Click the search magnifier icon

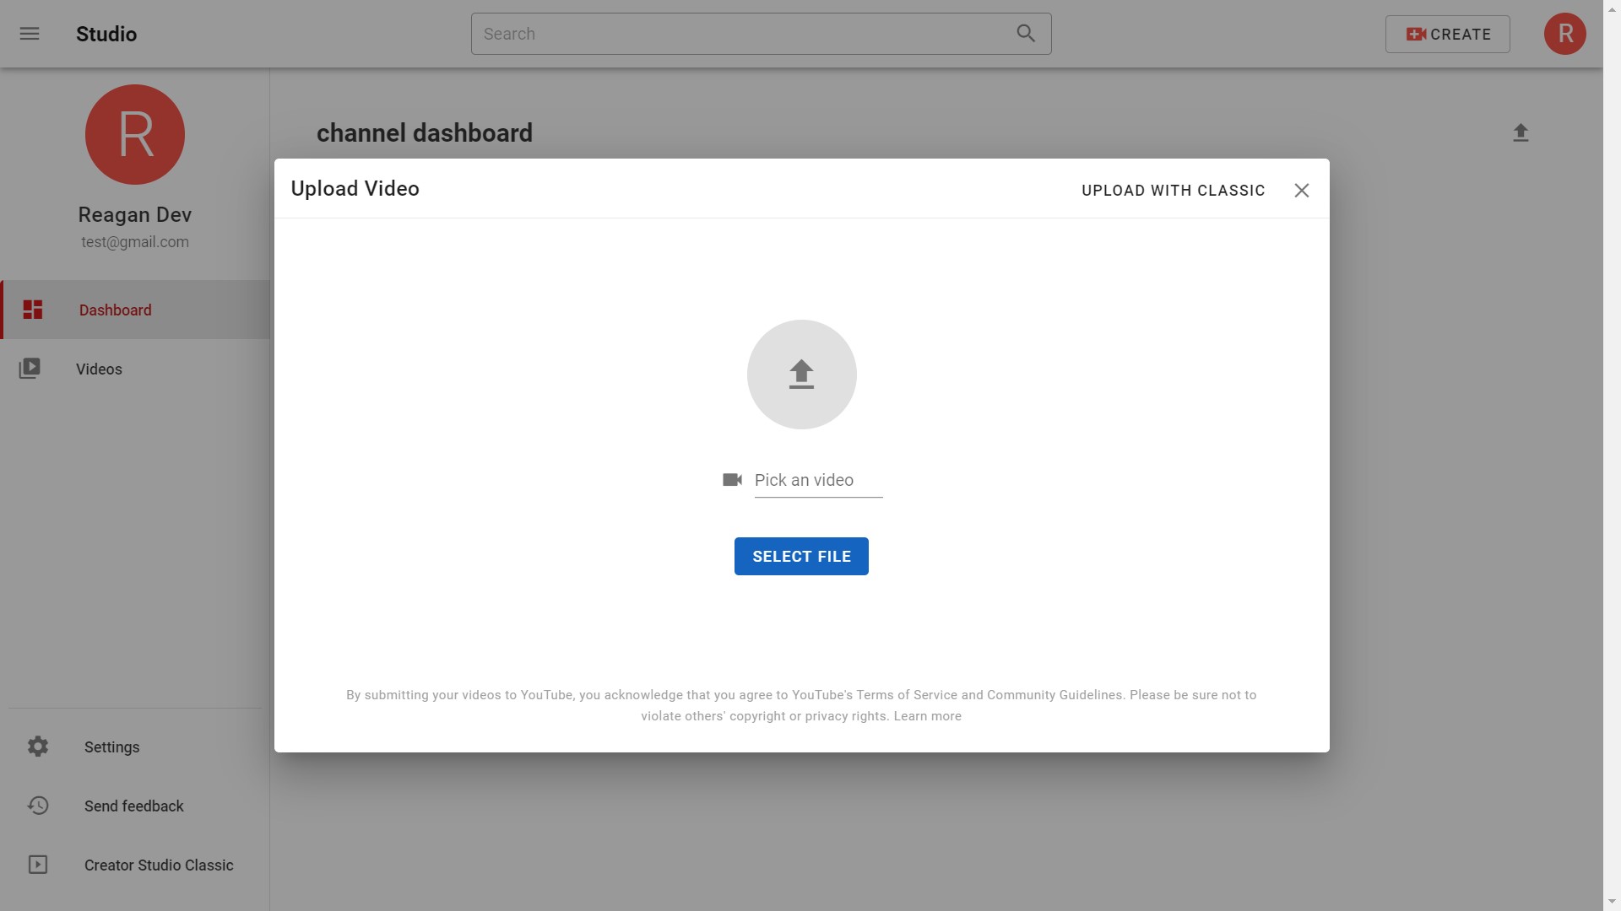1025,34
